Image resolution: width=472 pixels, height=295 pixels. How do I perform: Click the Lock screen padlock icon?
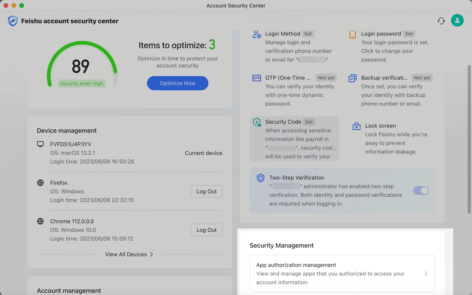(x=356, y=126)
